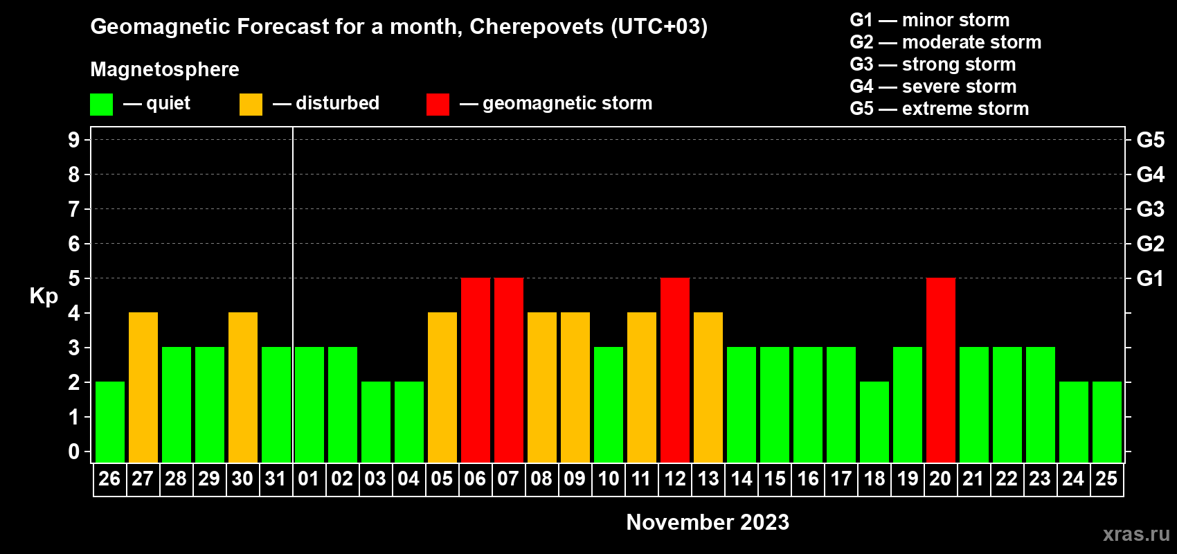The image size is (1177, 554).
Task: Click the orange bar for day 13
Action: coord(708,387)
